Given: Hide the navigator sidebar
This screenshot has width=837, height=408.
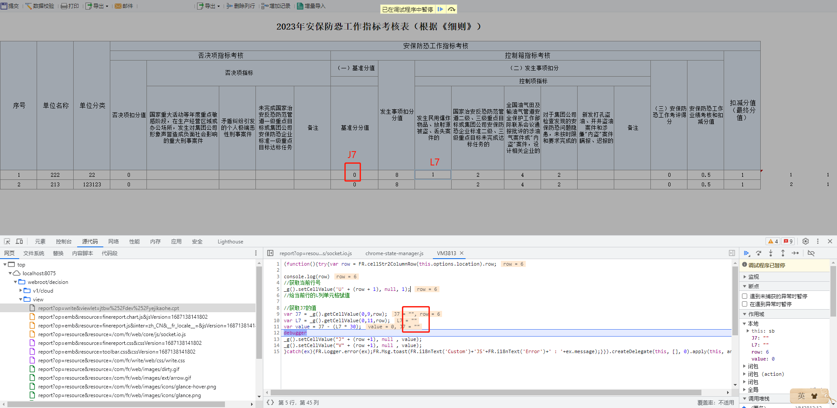Looking at the screenshot, I should click(270, 253).
